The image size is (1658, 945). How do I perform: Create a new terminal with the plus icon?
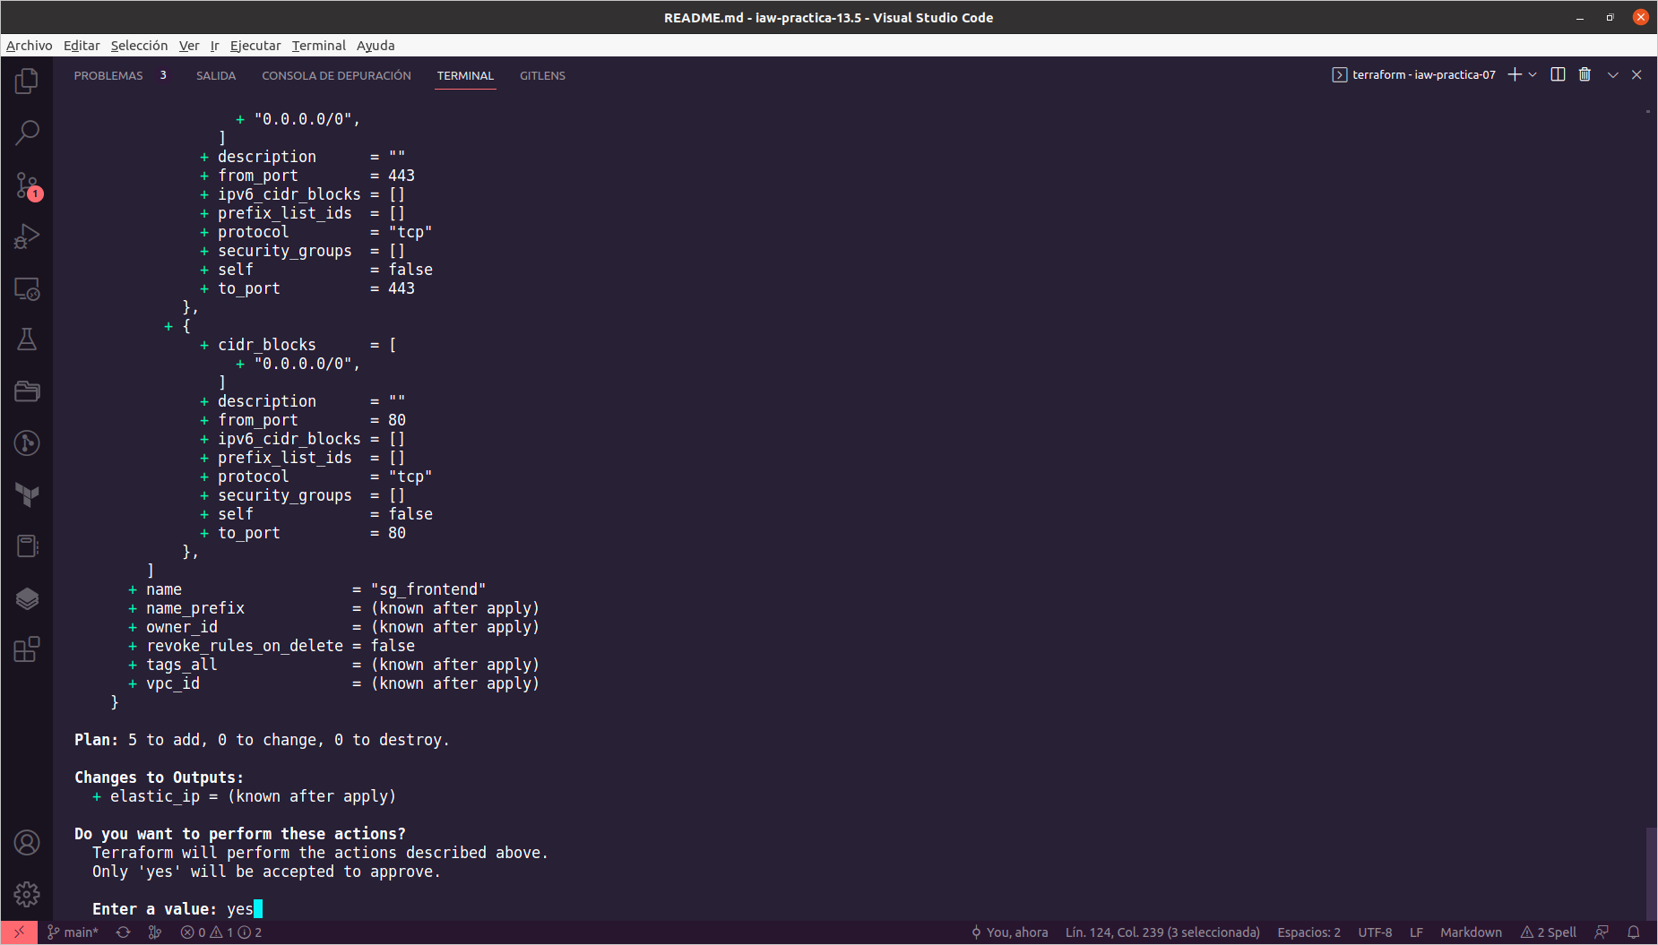[1513, 74]
